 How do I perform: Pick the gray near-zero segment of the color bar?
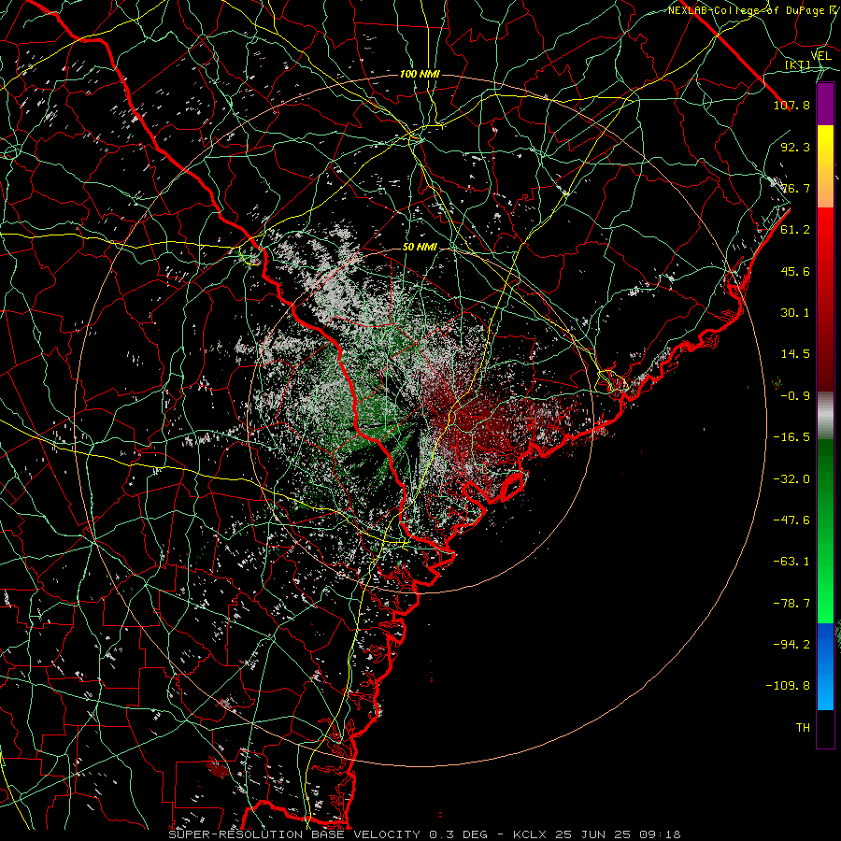825,414
